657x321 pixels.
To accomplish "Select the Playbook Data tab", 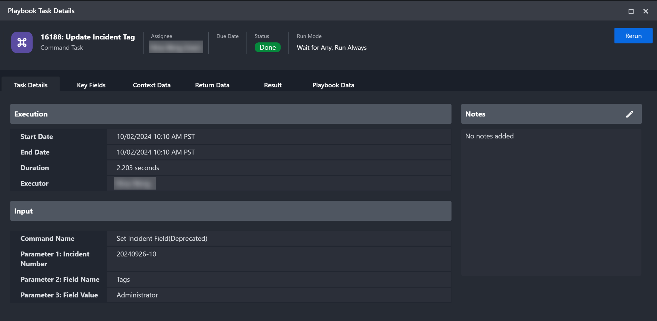I will point(333,85).
